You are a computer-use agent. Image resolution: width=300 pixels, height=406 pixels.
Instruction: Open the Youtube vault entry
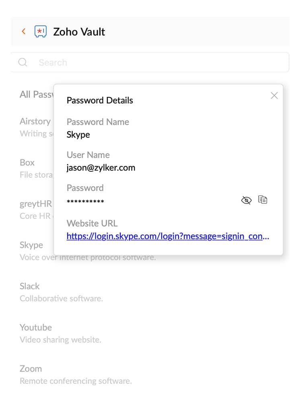click(35, 328)
